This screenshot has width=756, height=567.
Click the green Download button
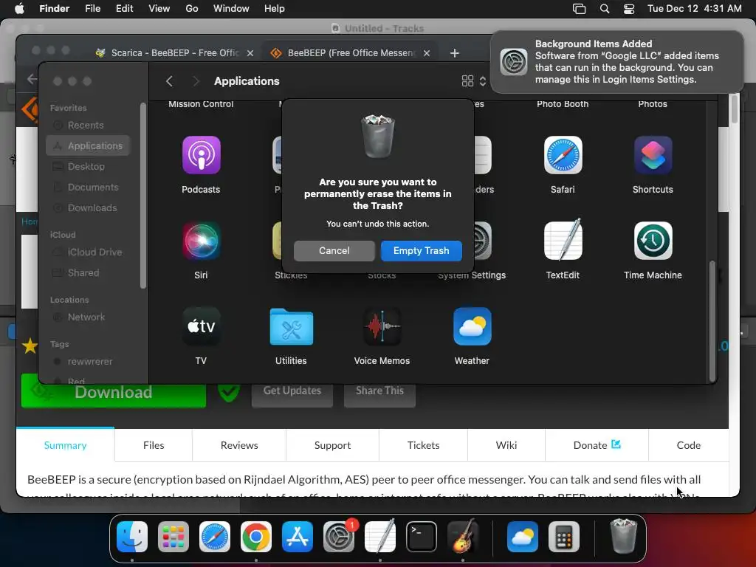[x=113, y=391]
